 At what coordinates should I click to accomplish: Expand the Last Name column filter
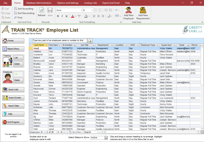(x=46, y=45)
